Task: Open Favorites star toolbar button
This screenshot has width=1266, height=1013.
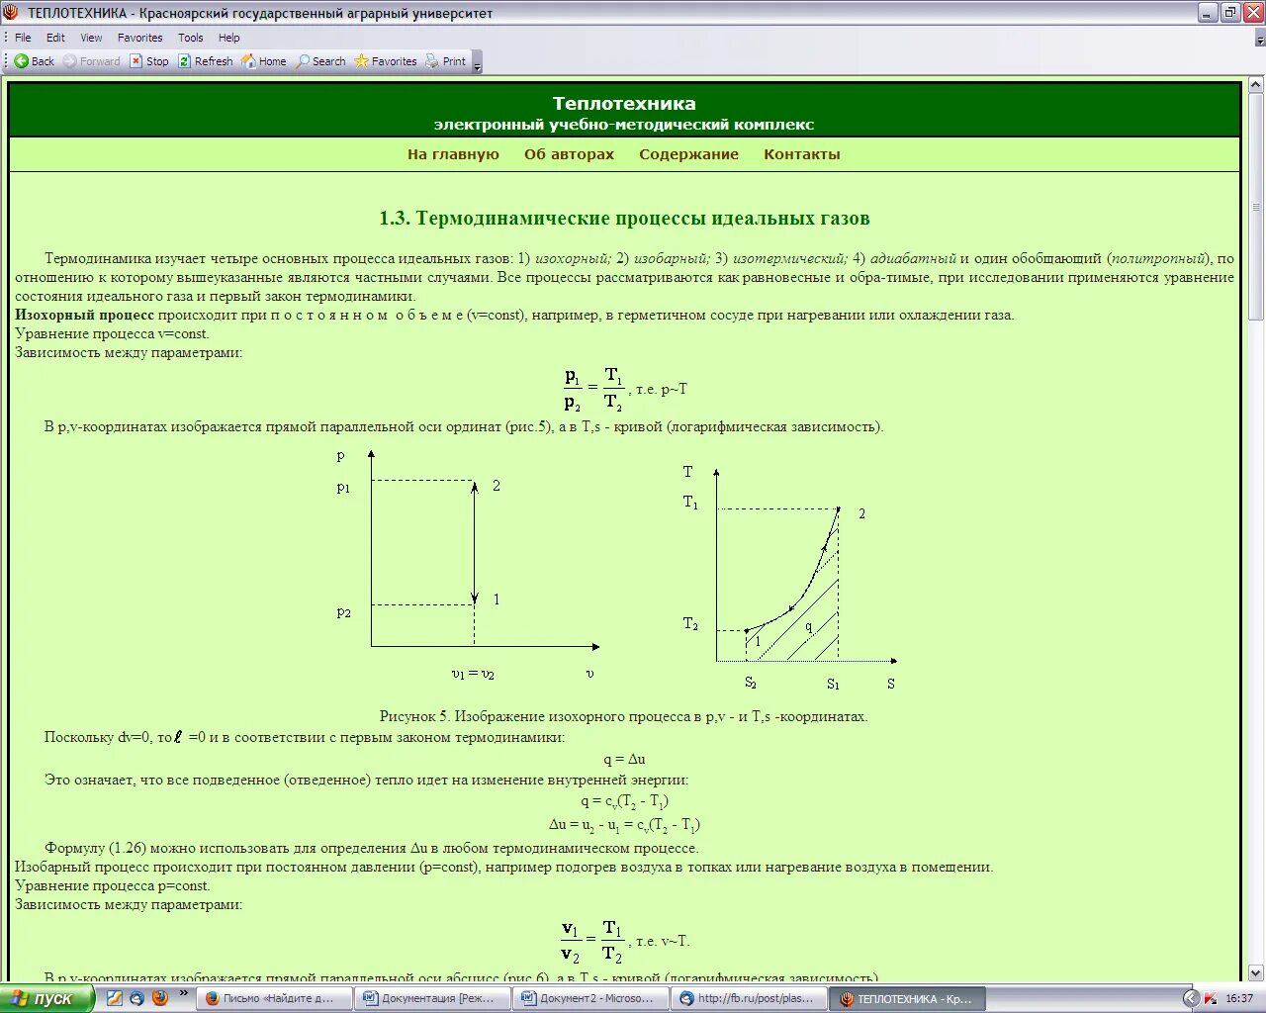Action: (386, 61)
